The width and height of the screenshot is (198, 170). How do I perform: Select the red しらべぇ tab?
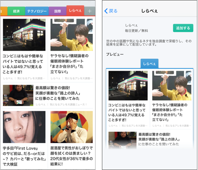[x=75, y=10]
